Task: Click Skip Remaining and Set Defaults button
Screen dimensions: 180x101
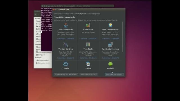Action: [x=66, y=74]
